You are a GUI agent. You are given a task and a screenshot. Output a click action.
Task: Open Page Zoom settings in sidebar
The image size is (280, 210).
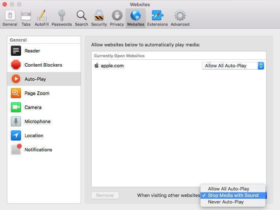(x=37, y=93)
